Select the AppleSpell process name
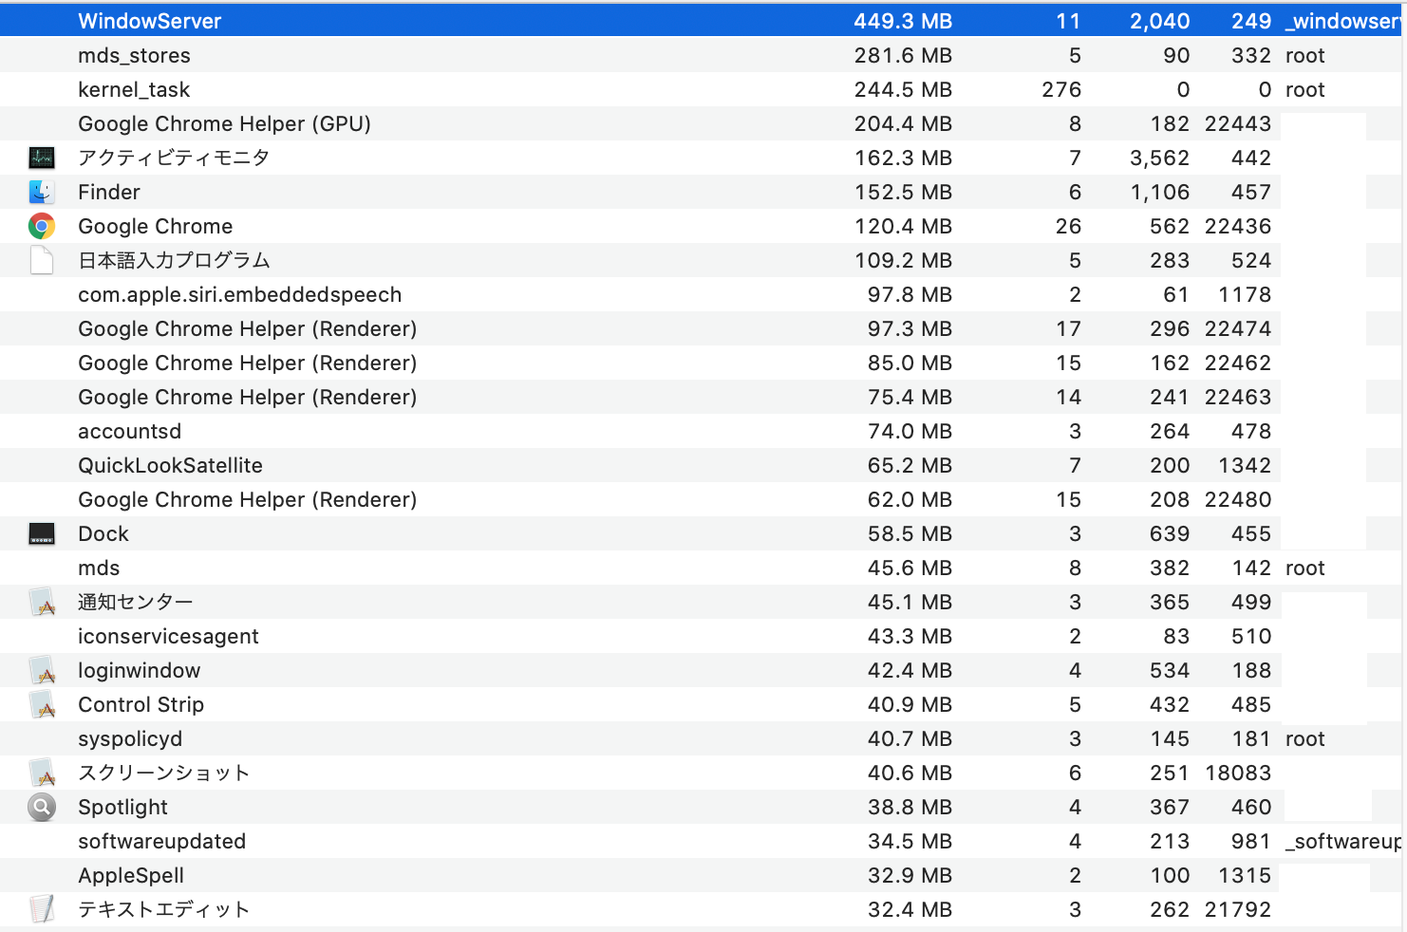The width and height of the screenshot is (1407, 932). click(131, 875)
